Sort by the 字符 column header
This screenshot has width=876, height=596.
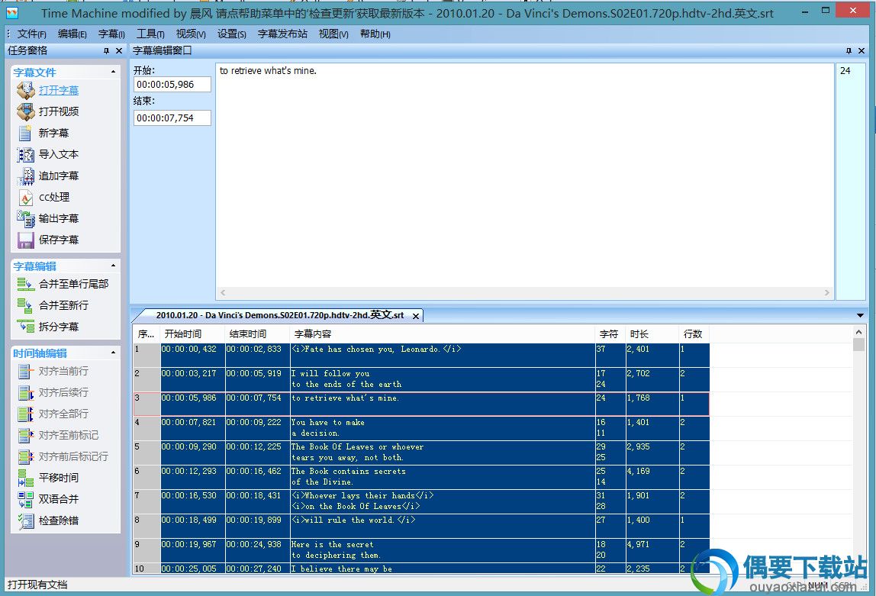pos(610,334)
